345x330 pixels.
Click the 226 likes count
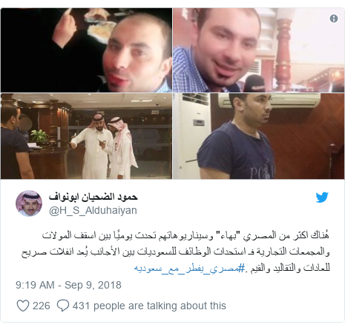click(x=42, y=306)
